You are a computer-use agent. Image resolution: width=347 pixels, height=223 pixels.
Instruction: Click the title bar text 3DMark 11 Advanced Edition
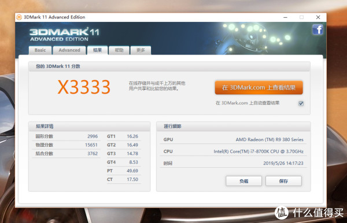point(54,17)
